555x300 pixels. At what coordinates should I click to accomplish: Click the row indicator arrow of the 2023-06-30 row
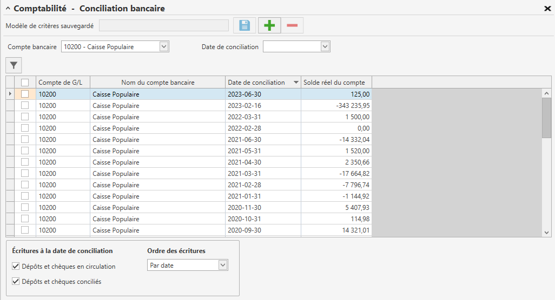[10, 94]
